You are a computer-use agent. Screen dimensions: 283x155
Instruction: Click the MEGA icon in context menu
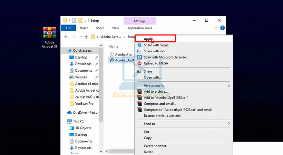pos(139,63)
